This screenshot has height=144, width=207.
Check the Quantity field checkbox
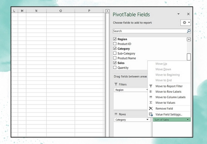click(x=115, y=68)
